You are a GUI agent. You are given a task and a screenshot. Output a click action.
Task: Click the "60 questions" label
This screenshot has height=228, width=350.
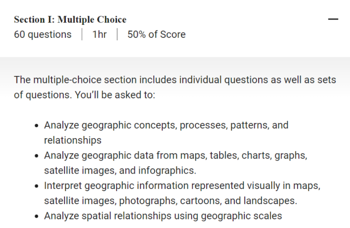pos(43,34)
